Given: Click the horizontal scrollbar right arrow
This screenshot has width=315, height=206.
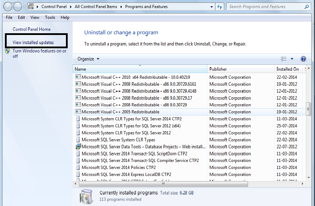Looking at the screenshot, I should [302, 184].
